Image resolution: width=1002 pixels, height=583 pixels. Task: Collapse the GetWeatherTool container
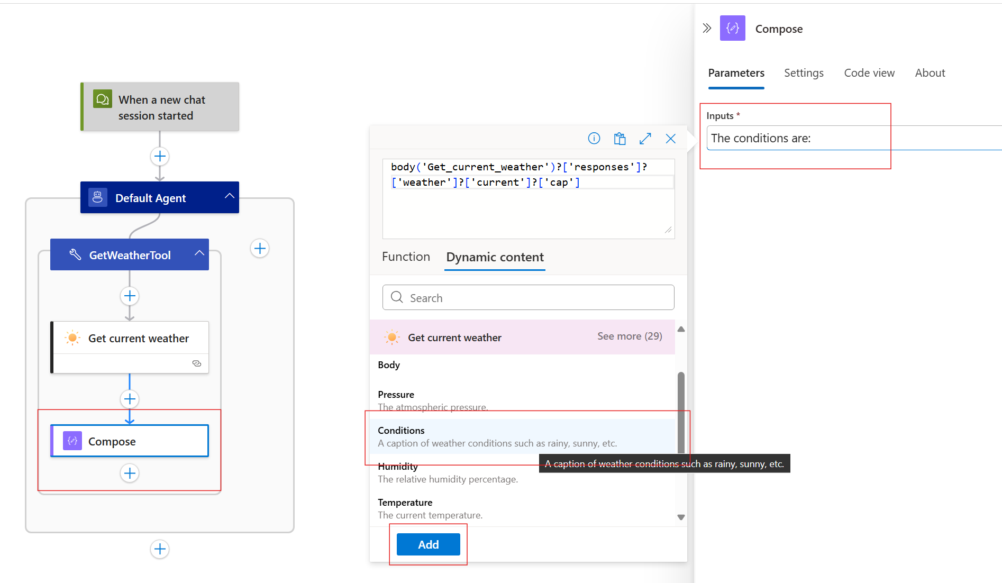click(199, 253)
